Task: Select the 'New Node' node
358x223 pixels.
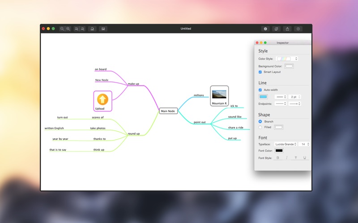Action: pos(102,80)
